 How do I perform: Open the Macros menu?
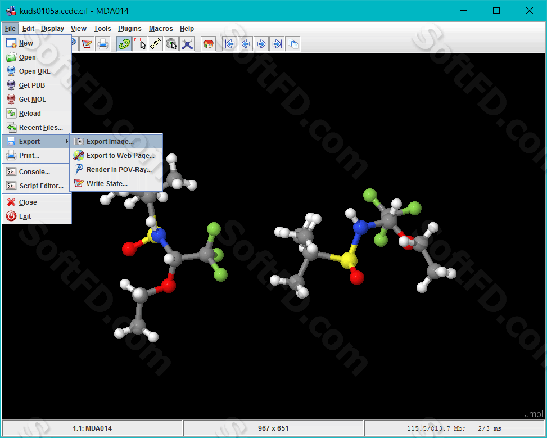point(161,29)
